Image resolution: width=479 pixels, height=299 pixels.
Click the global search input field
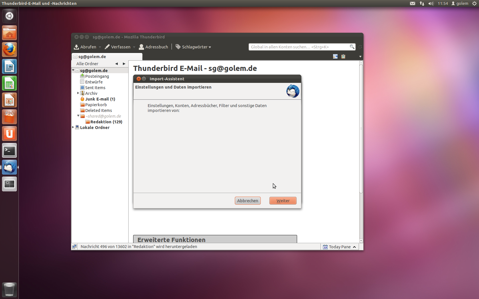(x=297, y=47)
